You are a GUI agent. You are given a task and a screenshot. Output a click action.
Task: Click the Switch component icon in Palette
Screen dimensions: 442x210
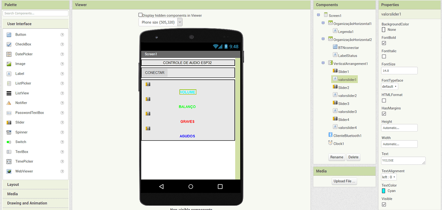[9, 142]
